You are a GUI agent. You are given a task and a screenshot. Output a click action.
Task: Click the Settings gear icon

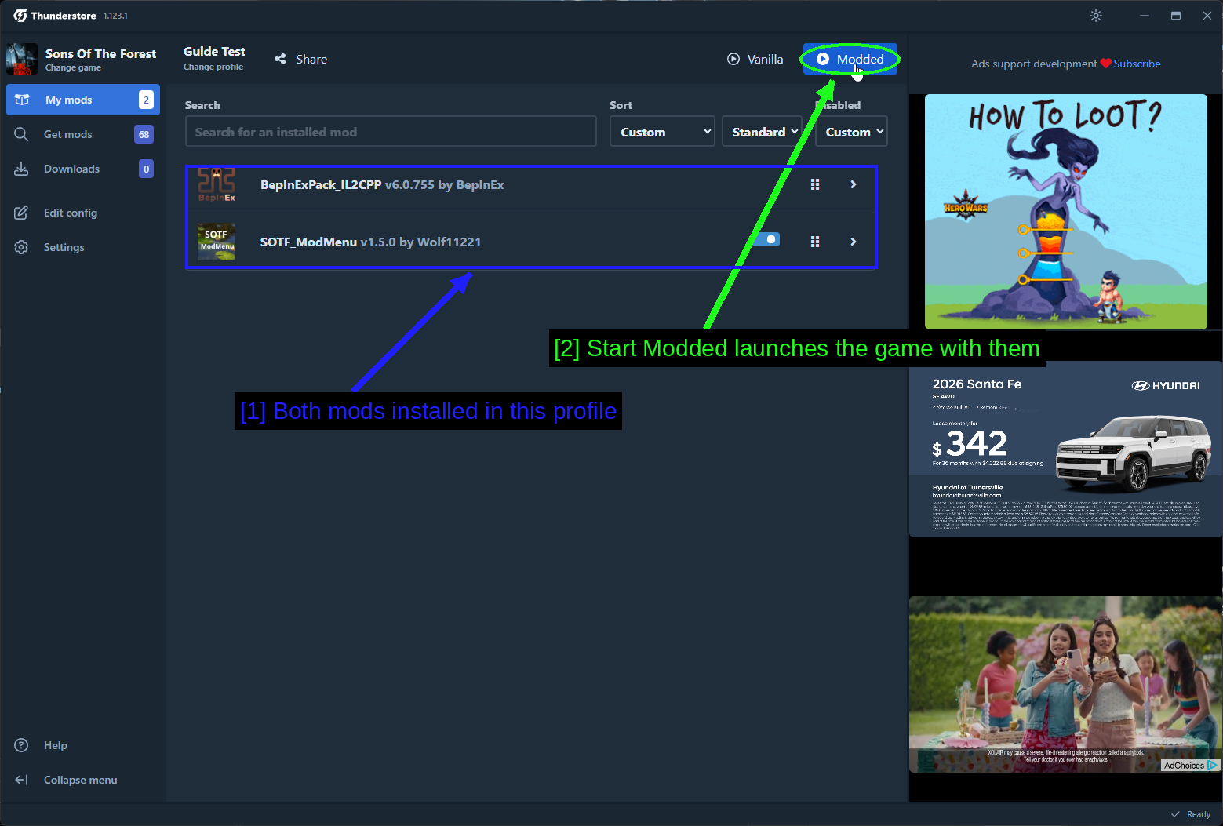tap(21, 247)
